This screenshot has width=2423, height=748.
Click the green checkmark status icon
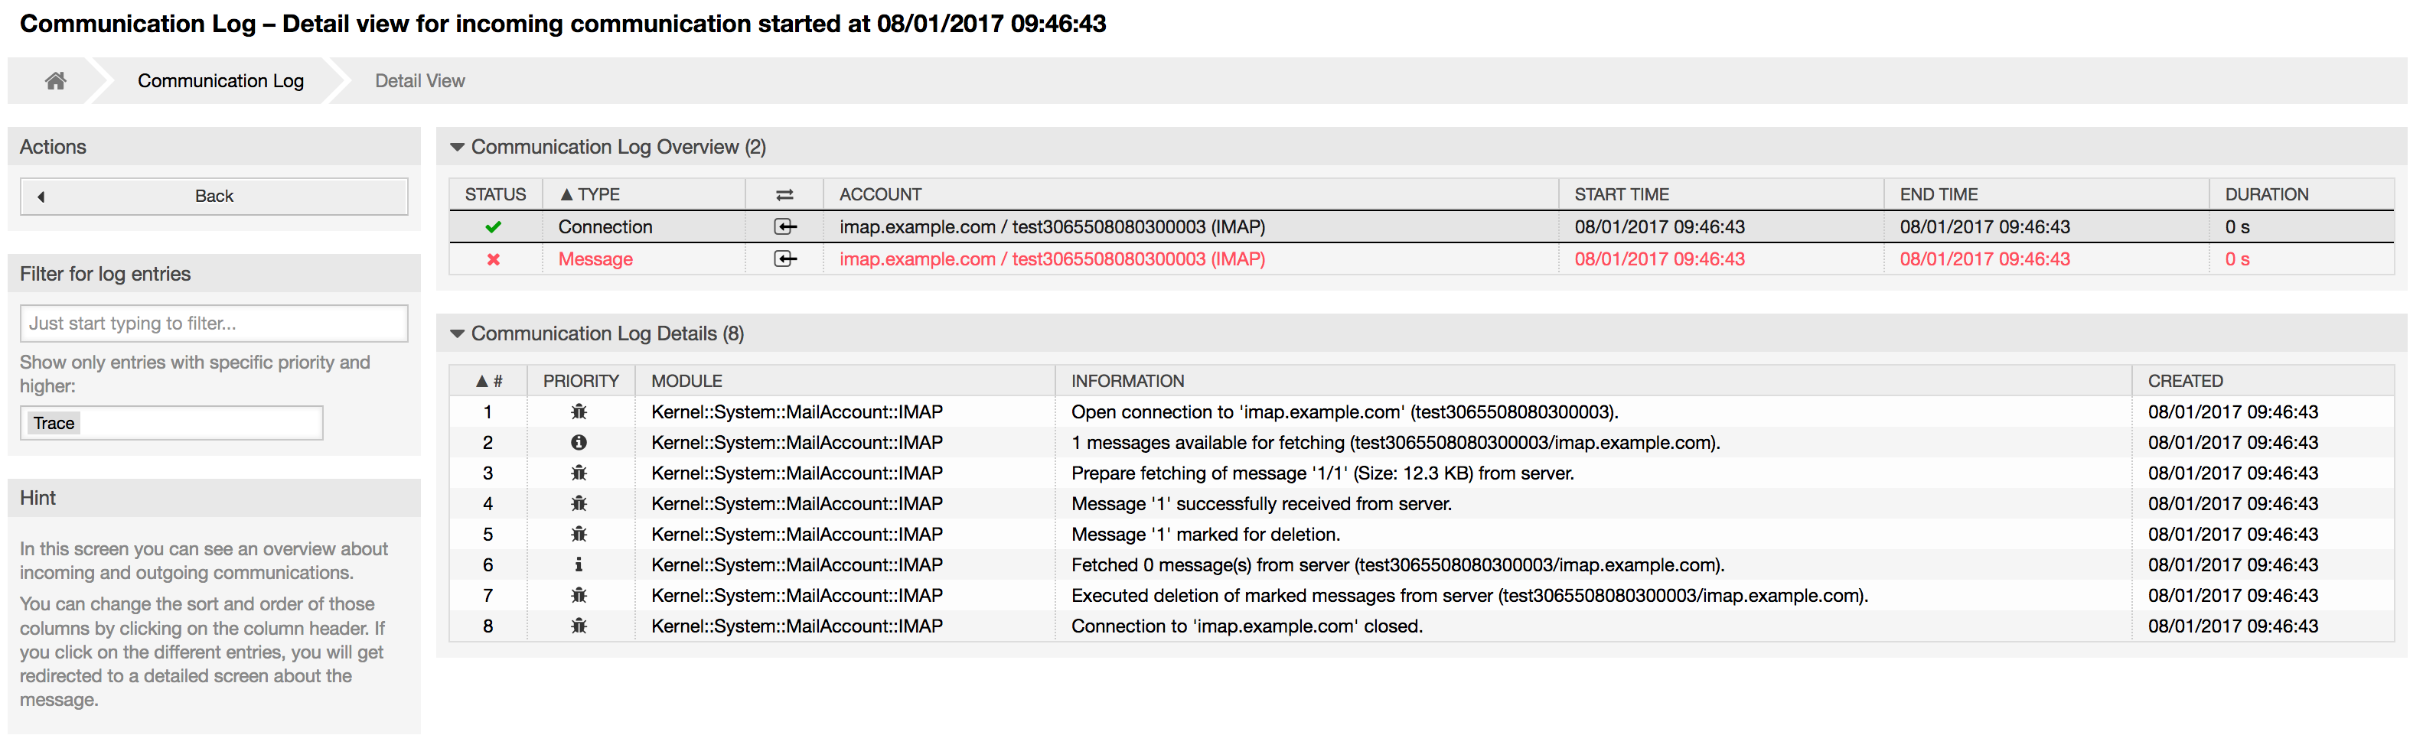pos(493,226)
